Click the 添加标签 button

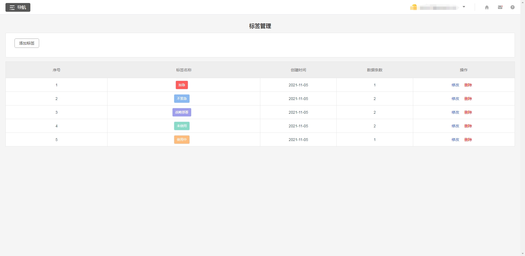pos(27,43)
